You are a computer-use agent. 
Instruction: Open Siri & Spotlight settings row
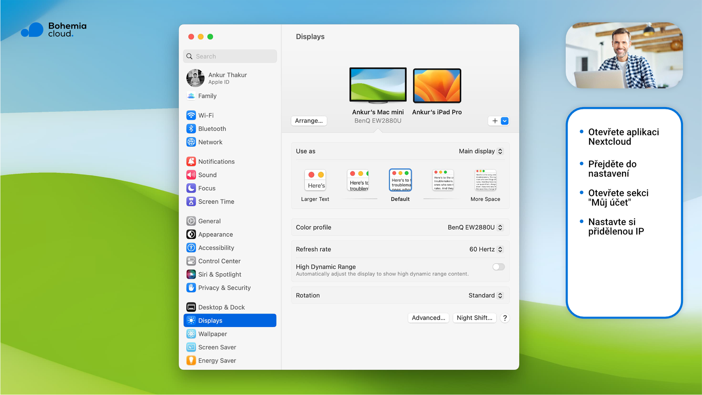[x=230, y=274]
